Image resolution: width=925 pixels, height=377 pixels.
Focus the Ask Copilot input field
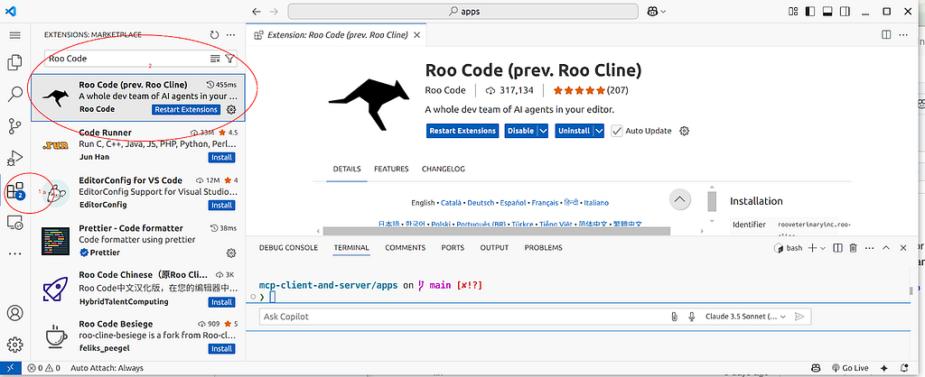463,317
